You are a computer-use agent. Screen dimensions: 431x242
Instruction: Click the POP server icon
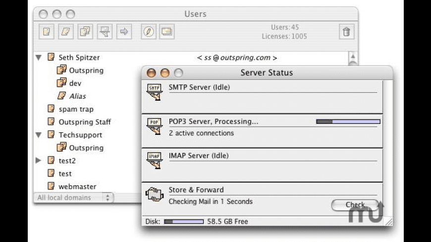point(155,126)
